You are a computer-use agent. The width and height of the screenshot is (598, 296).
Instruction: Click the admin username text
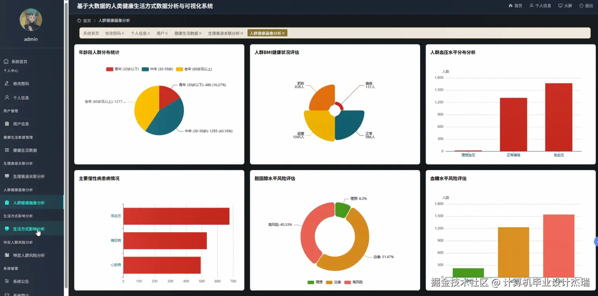coord(31,39)
